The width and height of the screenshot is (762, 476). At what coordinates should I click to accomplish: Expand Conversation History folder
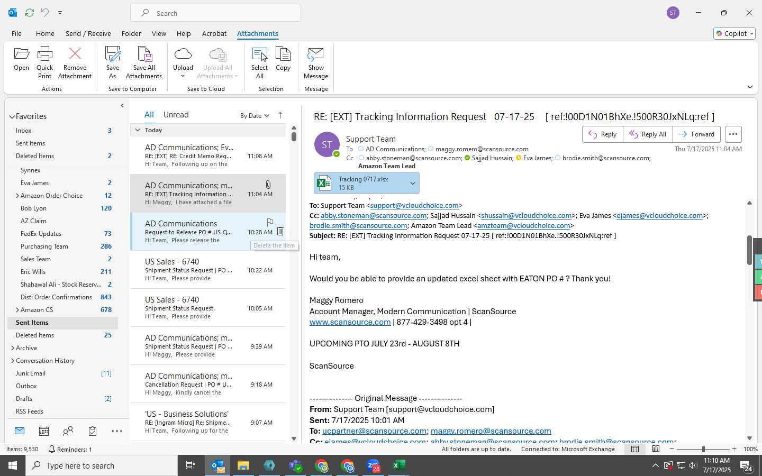point(13,361)
